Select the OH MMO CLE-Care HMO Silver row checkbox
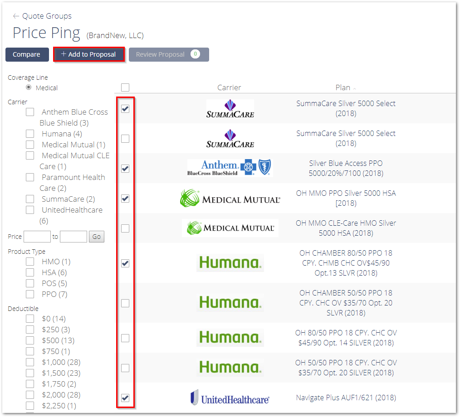Image resolution: width=460 pixels, height=417 pixels. pyautogui.click(x=125, y=228)
